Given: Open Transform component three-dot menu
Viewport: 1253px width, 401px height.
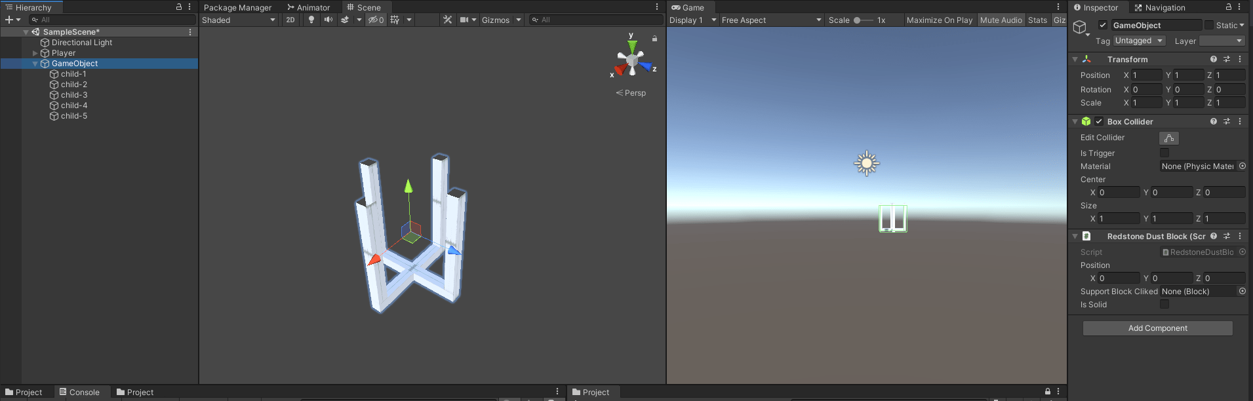Looking at the screenshot, I should [x=1240, y=59].
